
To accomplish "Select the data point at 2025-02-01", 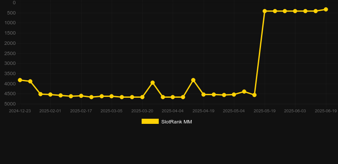I will tap(50, 94).
